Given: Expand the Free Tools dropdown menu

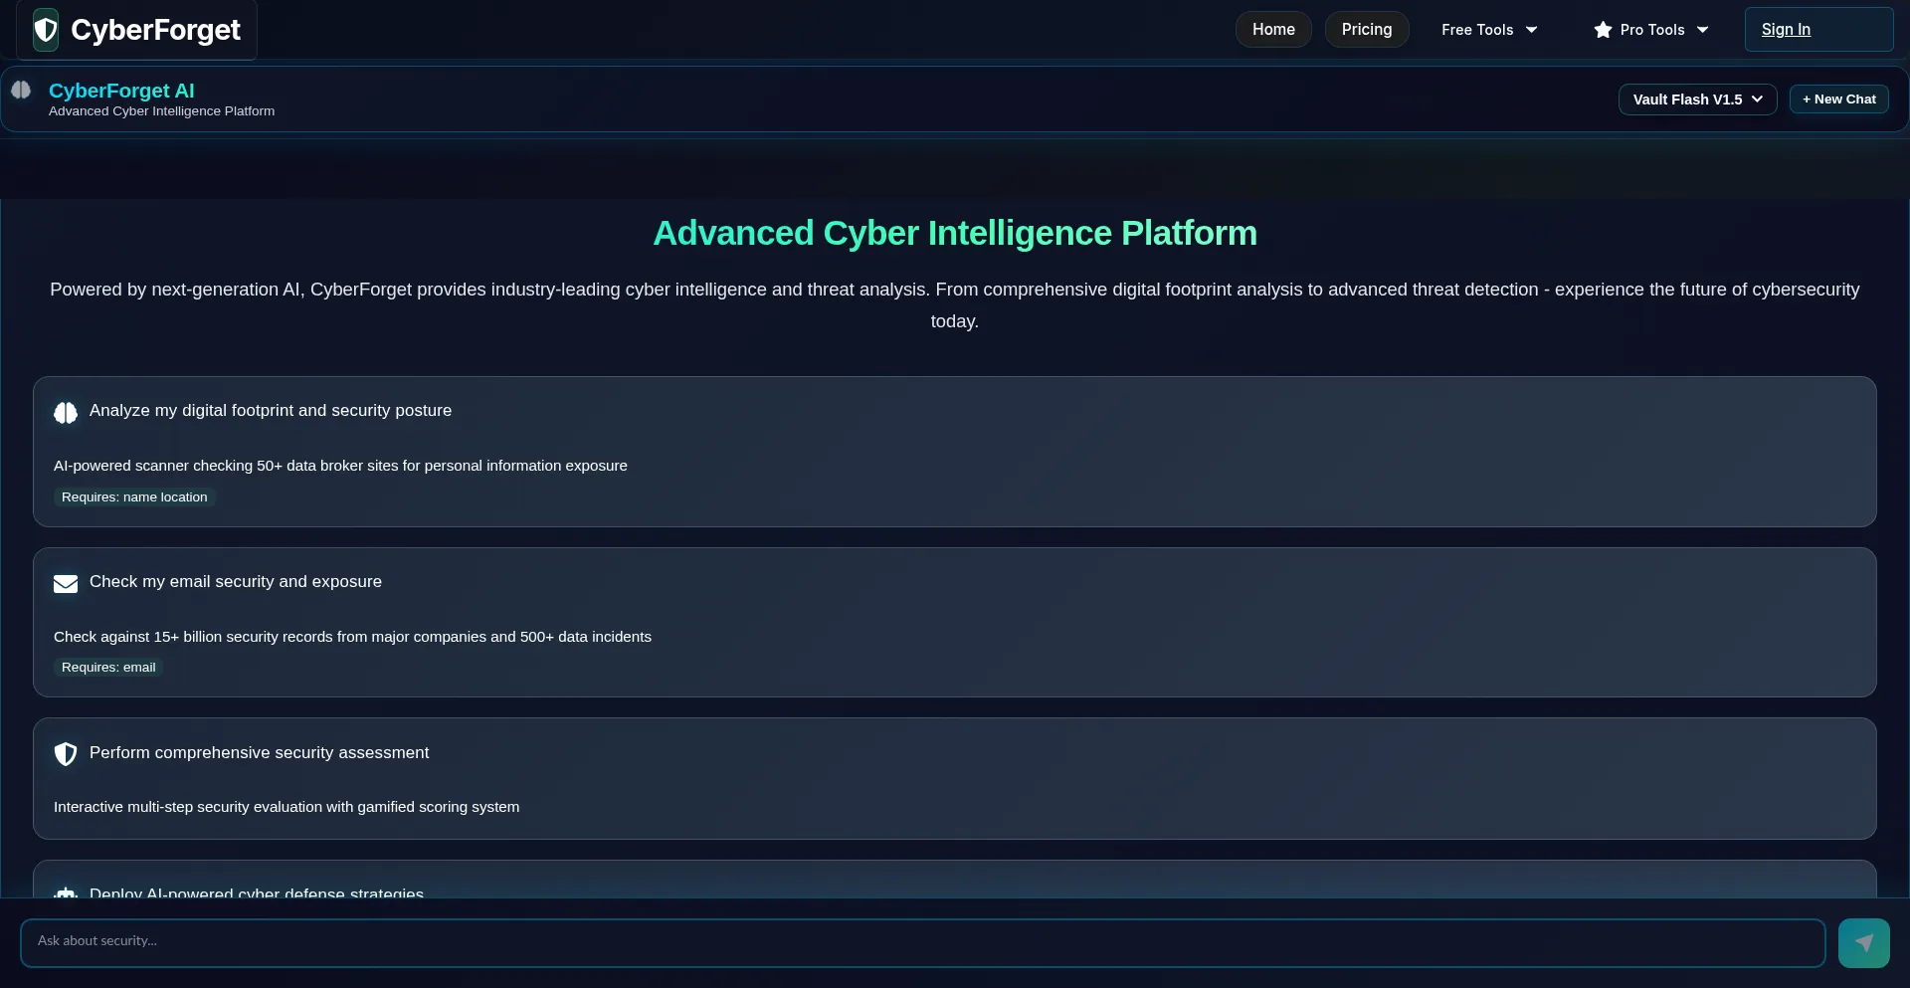Looking at the screenshot, I should click(x=1488, y=30).
